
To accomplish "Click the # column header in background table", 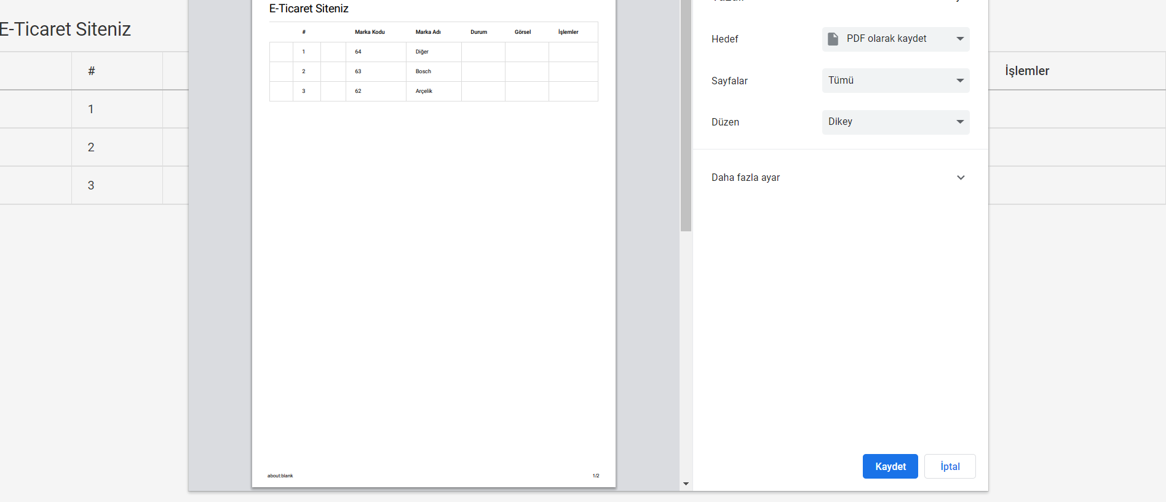I will coord(91,71).
